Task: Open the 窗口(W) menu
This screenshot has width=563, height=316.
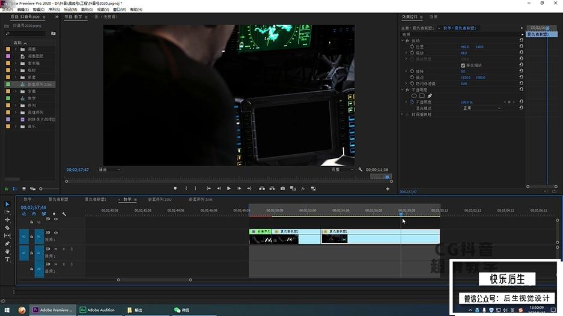Action: pyautogui.click(x=120, y=10)
